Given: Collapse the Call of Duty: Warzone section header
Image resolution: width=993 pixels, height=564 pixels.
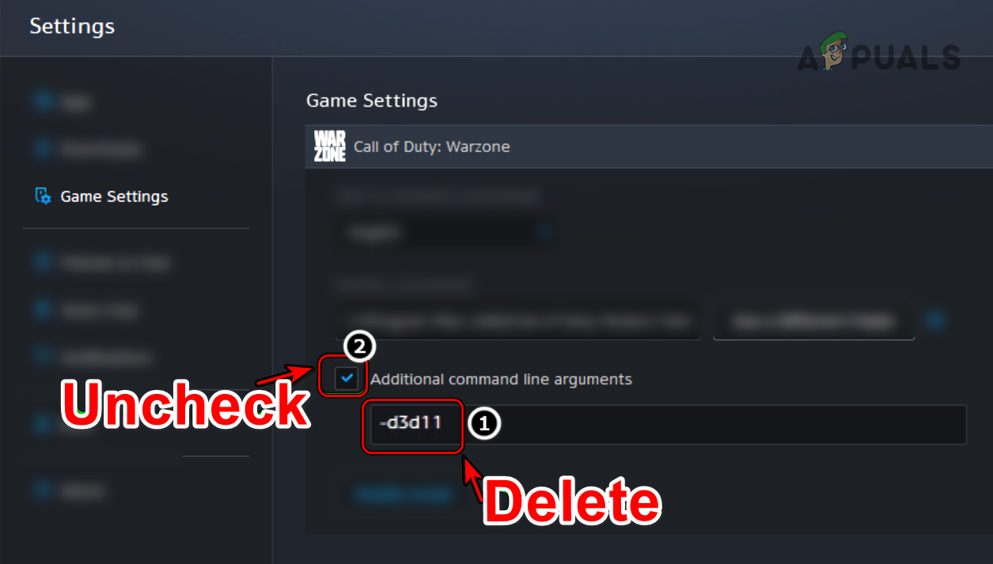Looking at the screenshot, I should pyautogui.click(x=649, y=146).
